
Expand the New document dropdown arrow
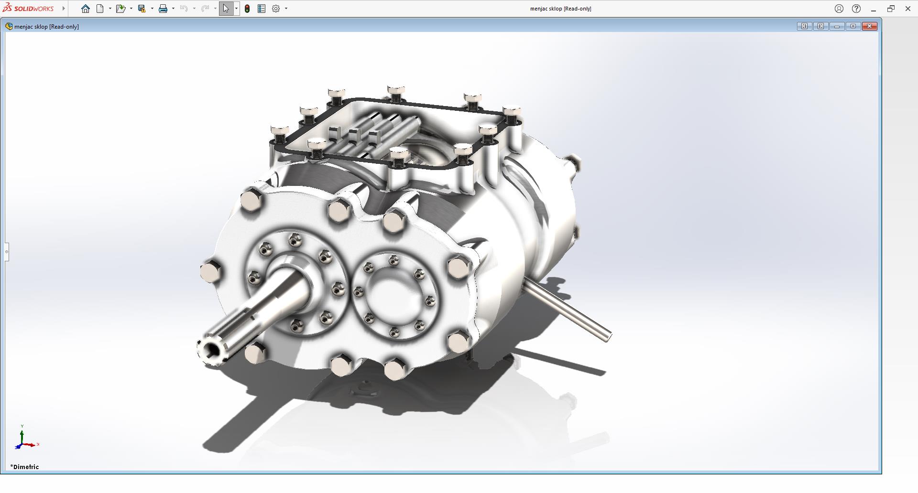[x=110, y=9]
